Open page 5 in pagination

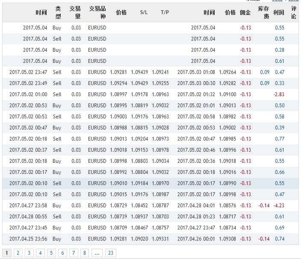tap(51, 253)
